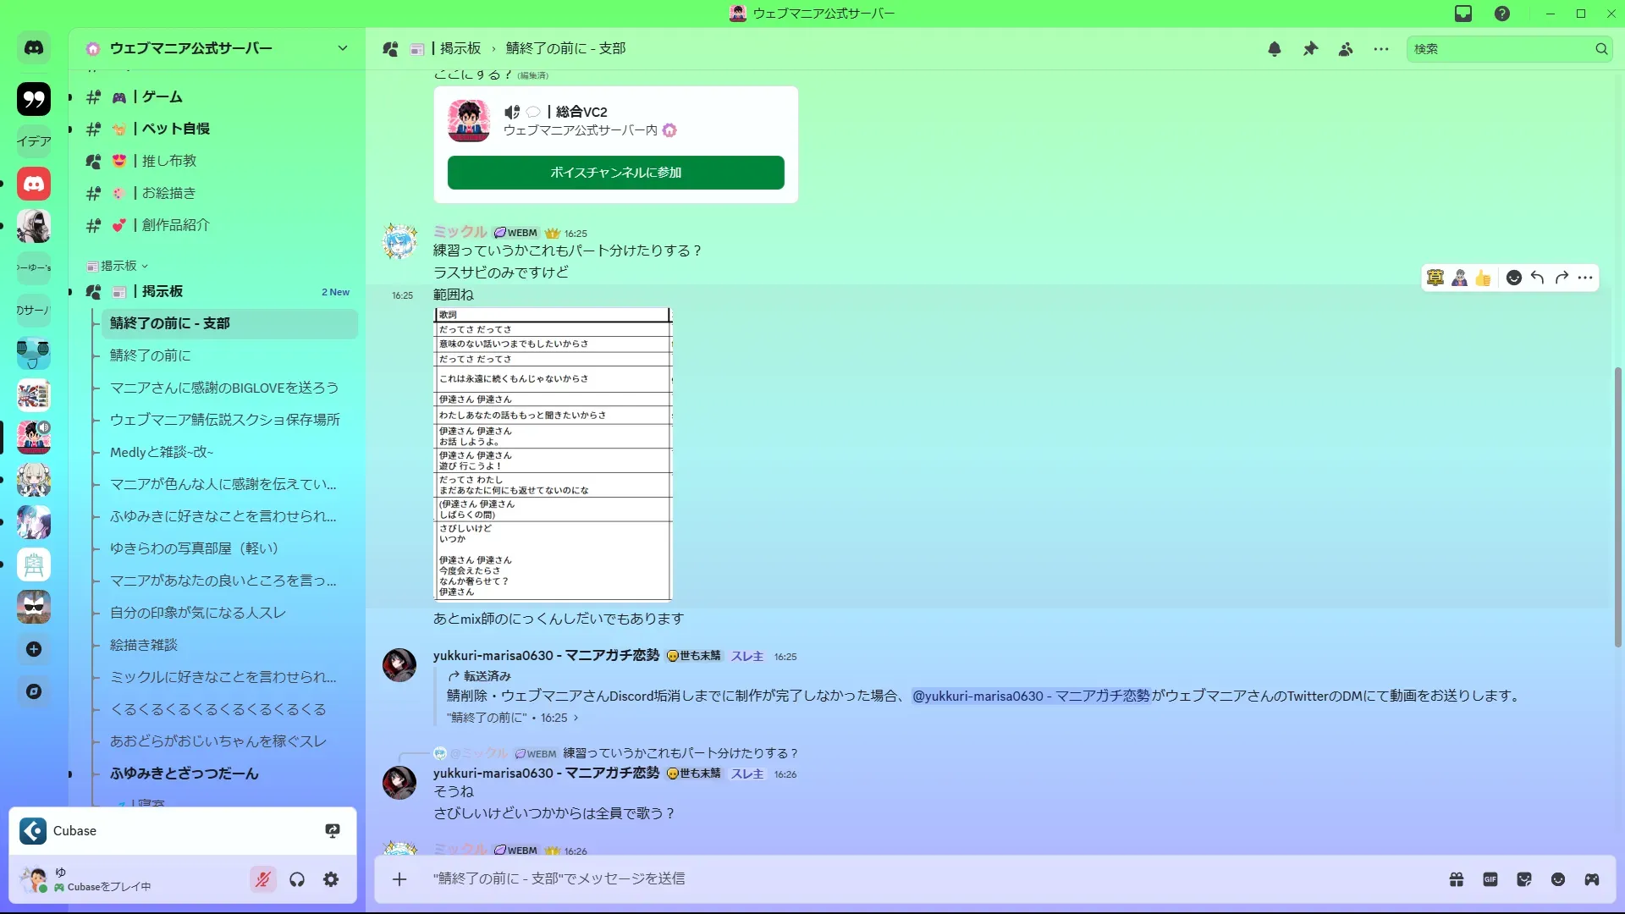Image resolution: width=1625 pixels, height=914 pixels.
Task: Add thumbs up reaction to message
Action: click(x=1483, y=278)
